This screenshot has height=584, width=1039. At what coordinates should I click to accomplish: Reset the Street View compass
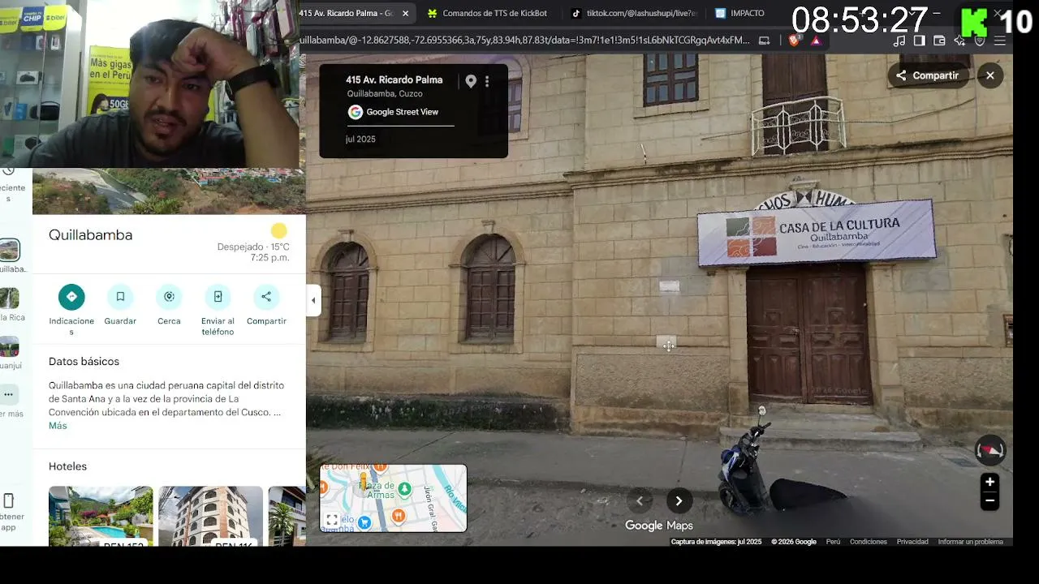click(990, 450)
